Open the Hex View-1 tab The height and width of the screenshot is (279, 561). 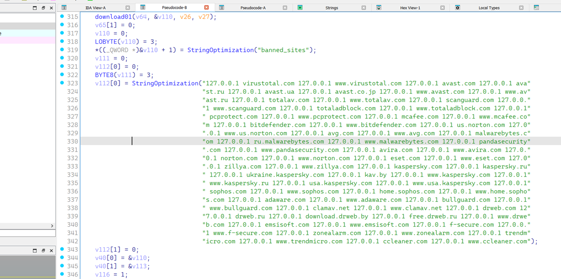pyautogui.click(x=410, y=8)
